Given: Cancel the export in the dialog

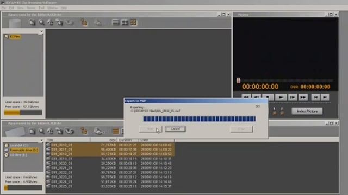Looking at the screenshot, I should tap(175, 129).
